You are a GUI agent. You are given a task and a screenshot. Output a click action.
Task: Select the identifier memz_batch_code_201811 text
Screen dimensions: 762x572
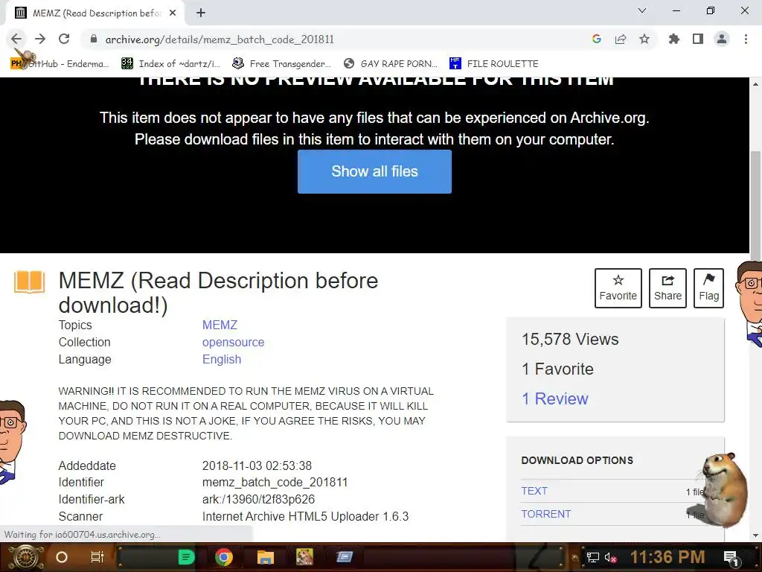[x=275, y=483]
